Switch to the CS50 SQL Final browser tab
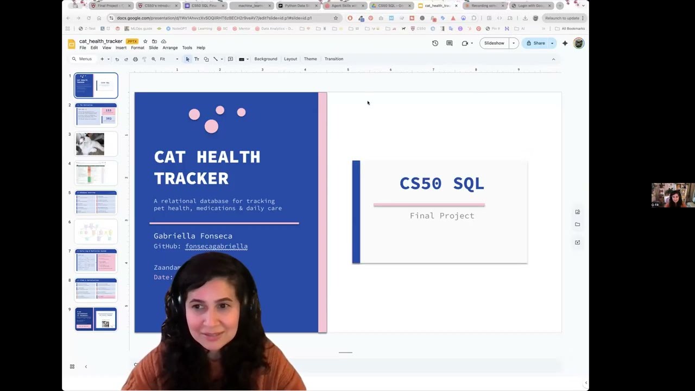The height and width of the screenshot is (391, 695). coord(204,5)
